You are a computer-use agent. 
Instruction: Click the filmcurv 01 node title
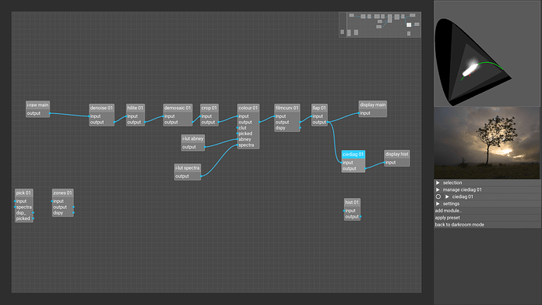(x=287, y=108)
